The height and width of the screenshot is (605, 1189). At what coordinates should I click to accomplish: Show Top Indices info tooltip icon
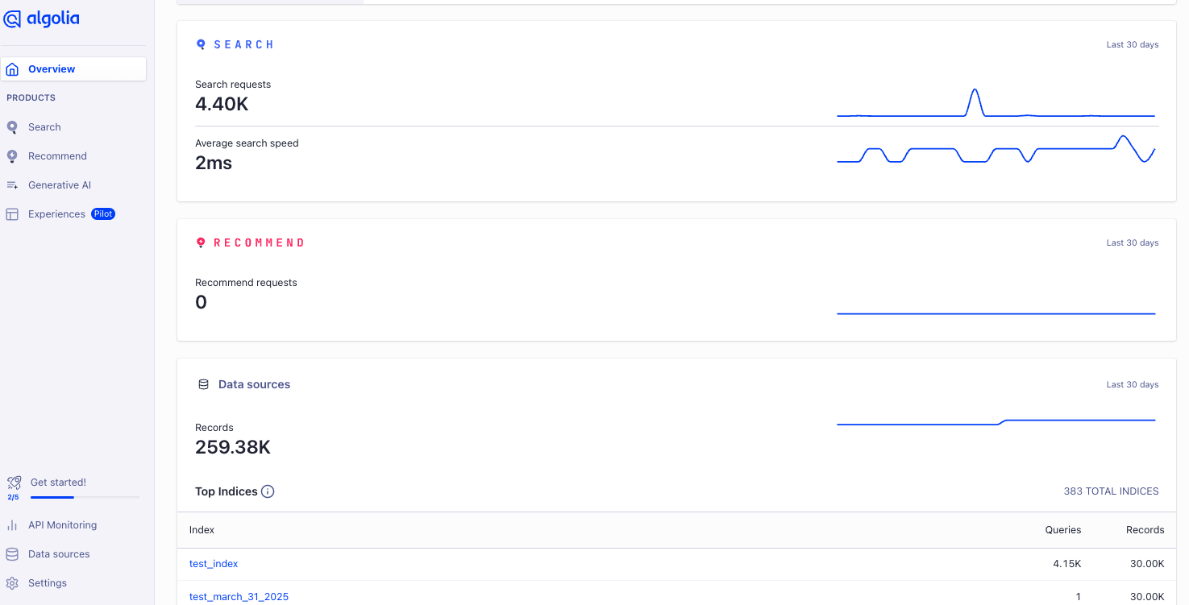coord(268,491)
